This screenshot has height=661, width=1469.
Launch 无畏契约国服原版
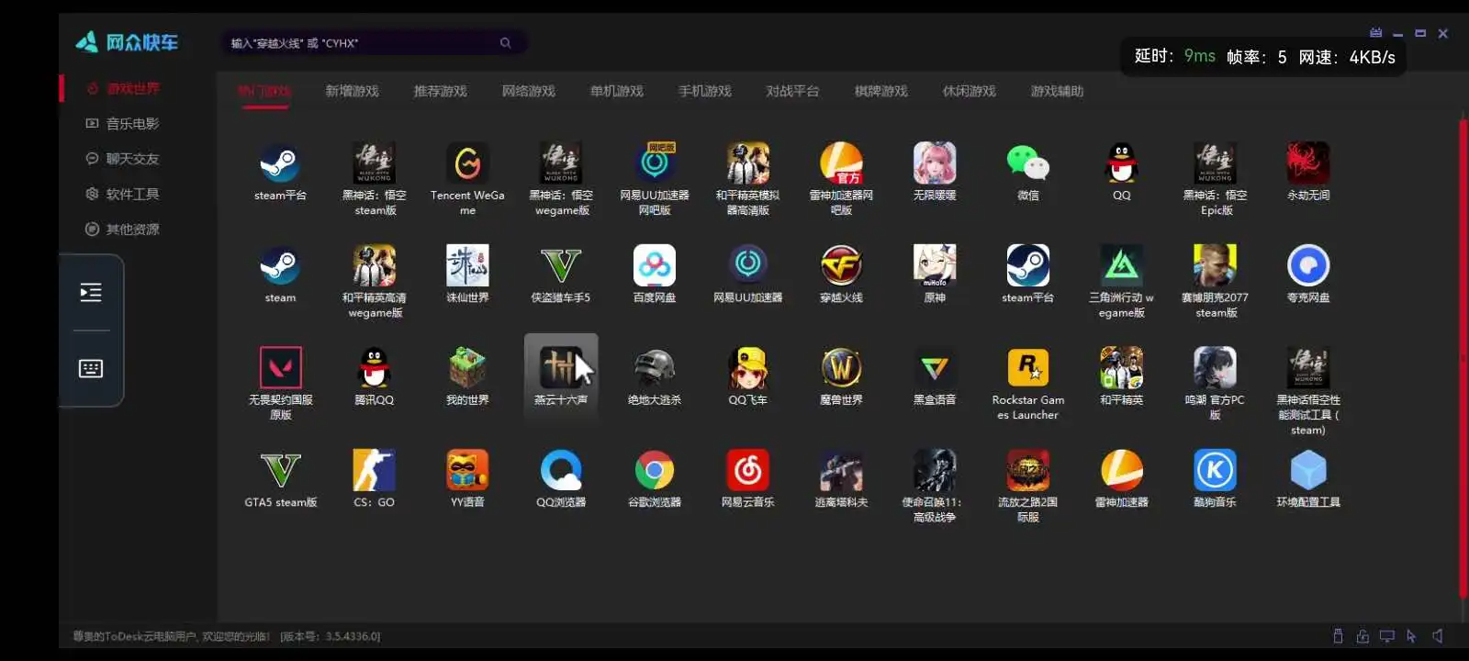[x=281, y=368]
